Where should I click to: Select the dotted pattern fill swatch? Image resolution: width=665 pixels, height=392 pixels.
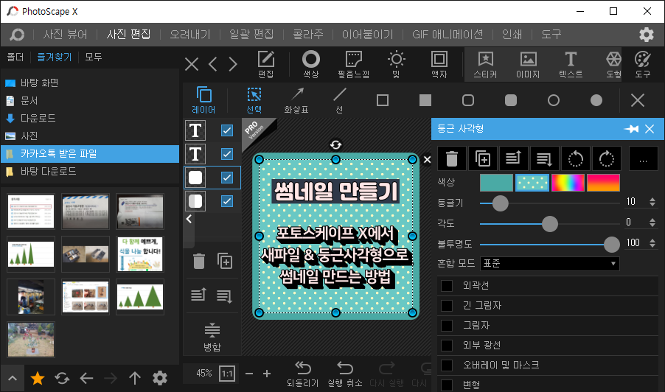[x=532, y=183]
